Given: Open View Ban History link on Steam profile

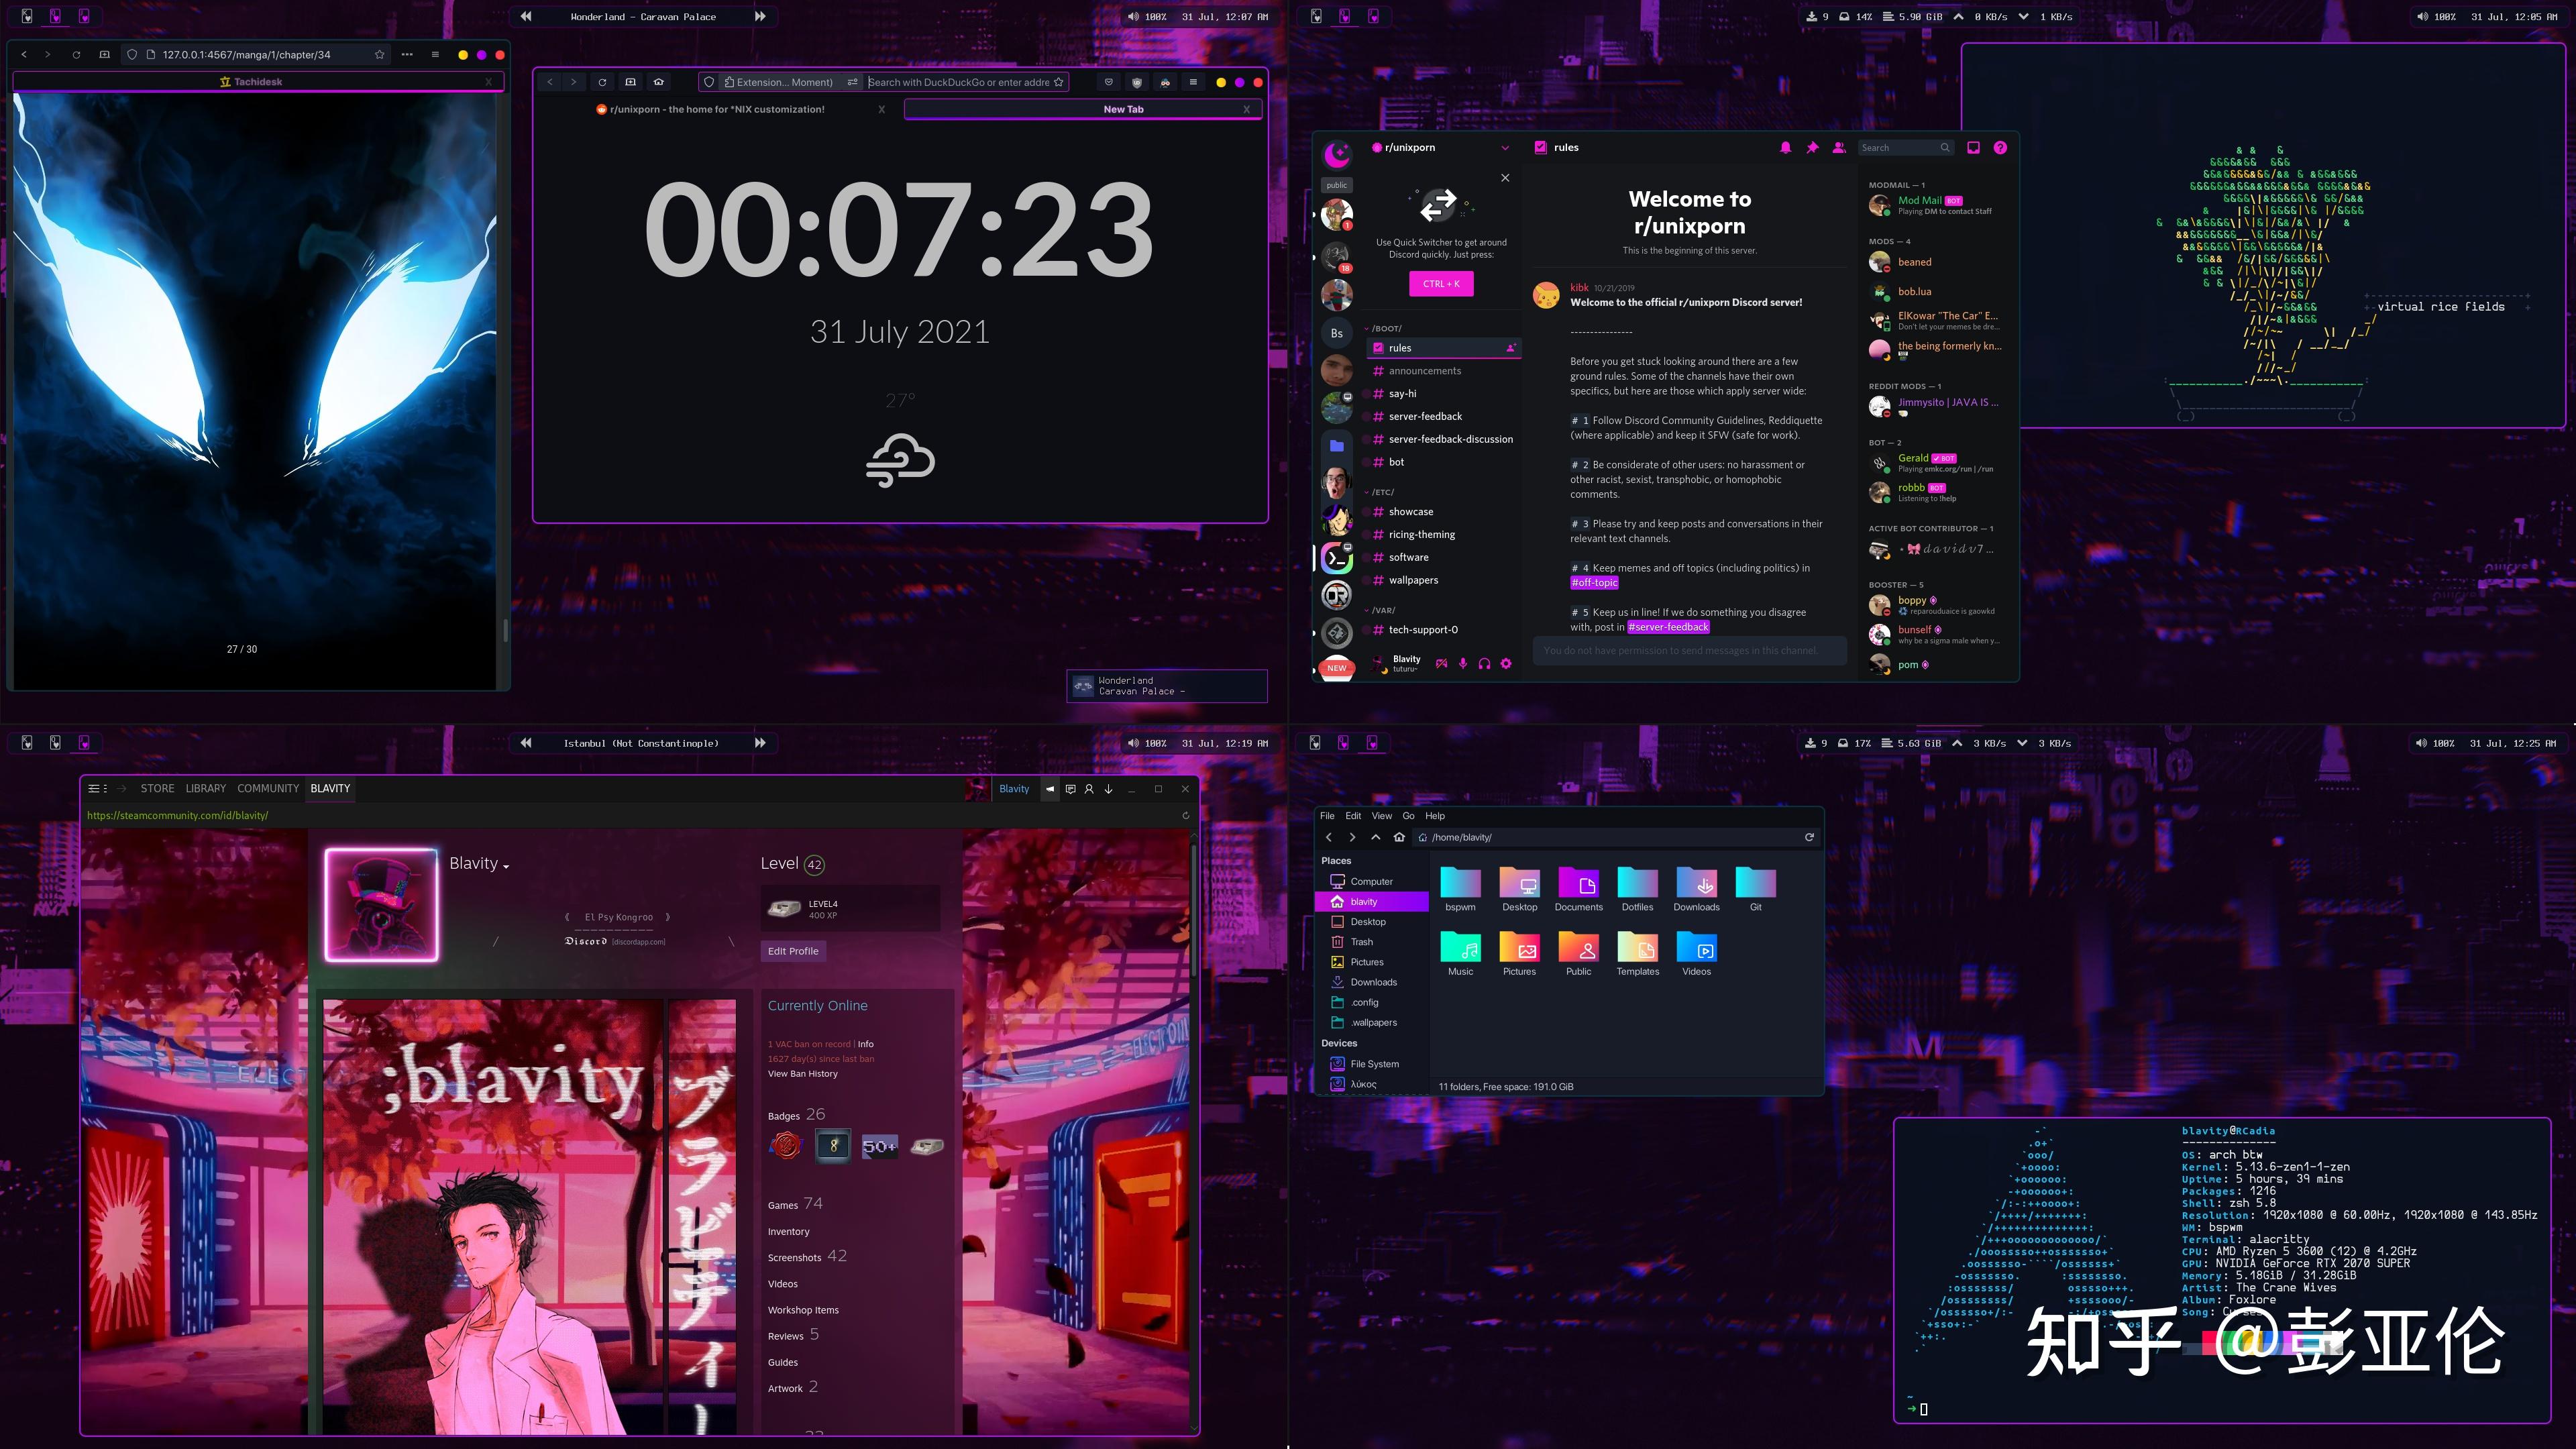Looking at the screenshot, I should (x=803, y=1073).
